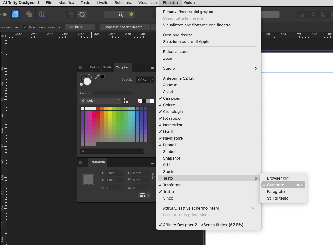333x245 pixels.
Task: Toggle the Selezione automatica checkbox
Action: coord(25,27)
